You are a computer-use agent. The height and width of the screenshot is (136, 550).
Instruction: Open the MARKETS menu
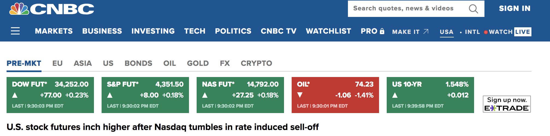pos(54,31)
